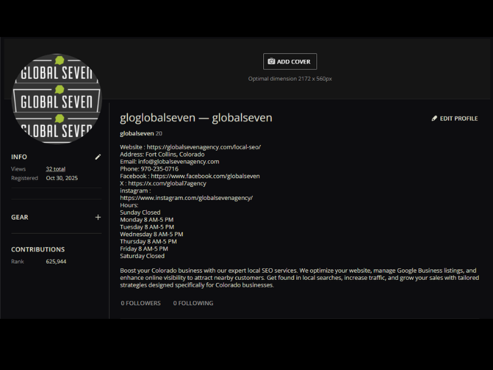Edit the INFO section pencil icon

(98, 157)
